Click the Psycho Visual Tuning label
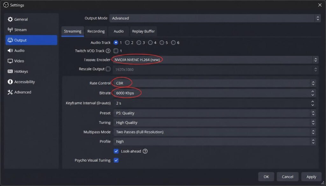 (93, 160)
